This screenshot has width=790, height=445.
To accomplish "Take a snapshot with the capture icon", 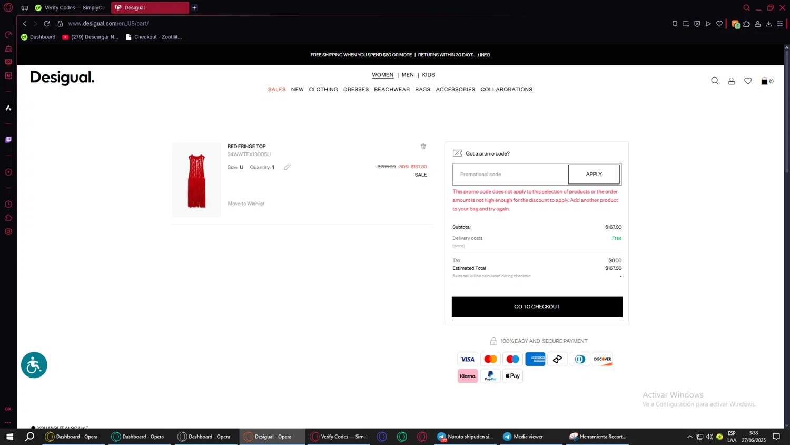I will click(686, 24).
